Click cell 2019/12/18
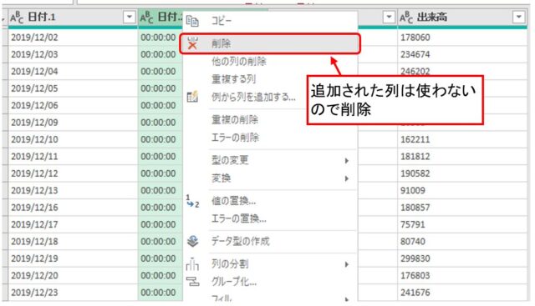 click(73, 242)
